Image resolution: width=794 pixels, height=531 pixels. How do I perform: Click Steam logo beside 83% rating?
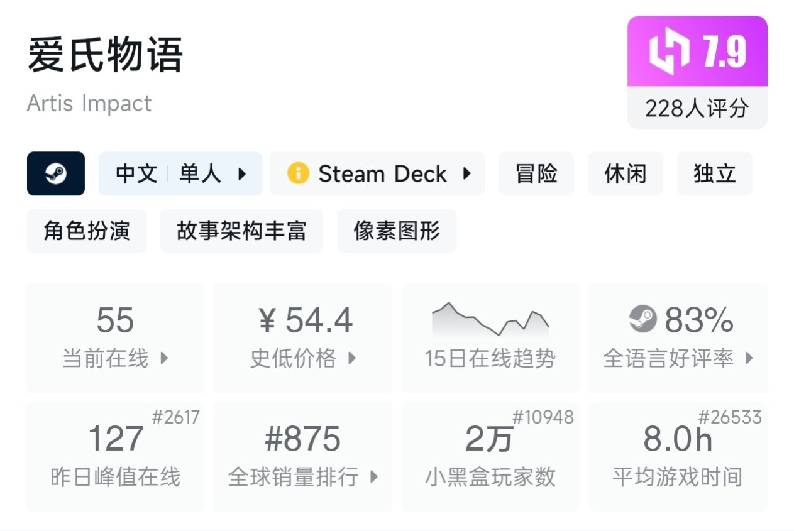click(642, 319)
